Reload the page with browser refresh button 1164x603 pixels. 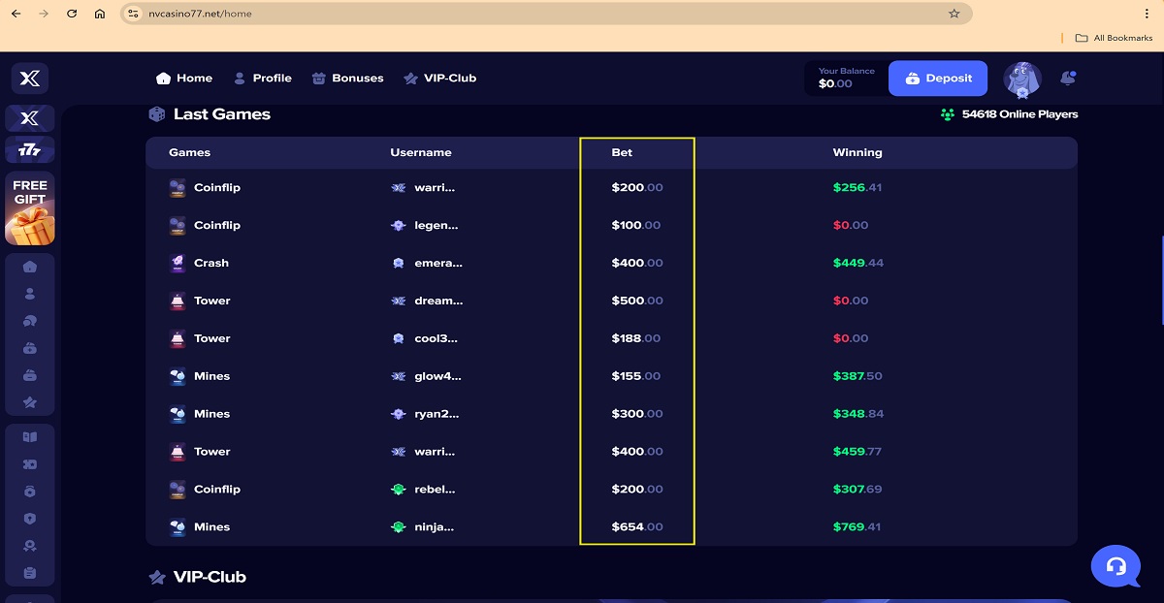pos(72,14)
